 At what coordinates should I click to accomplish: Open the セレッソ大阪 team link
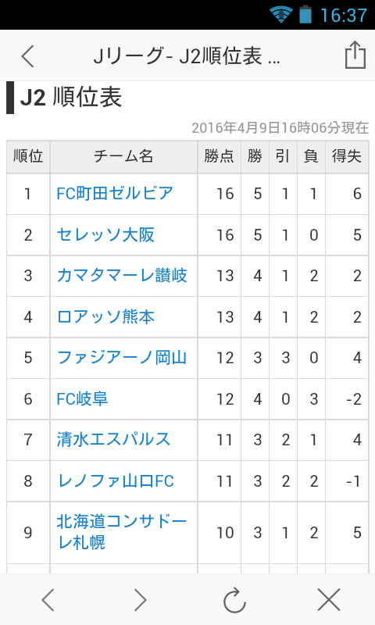tap(105, 235)
